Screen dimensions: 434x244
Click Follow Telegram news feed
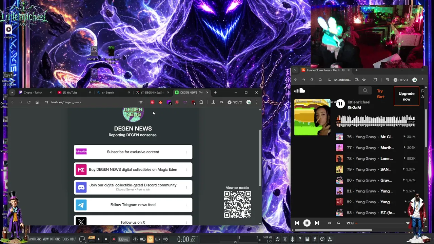pyautogui.click(x=133, y=205)
